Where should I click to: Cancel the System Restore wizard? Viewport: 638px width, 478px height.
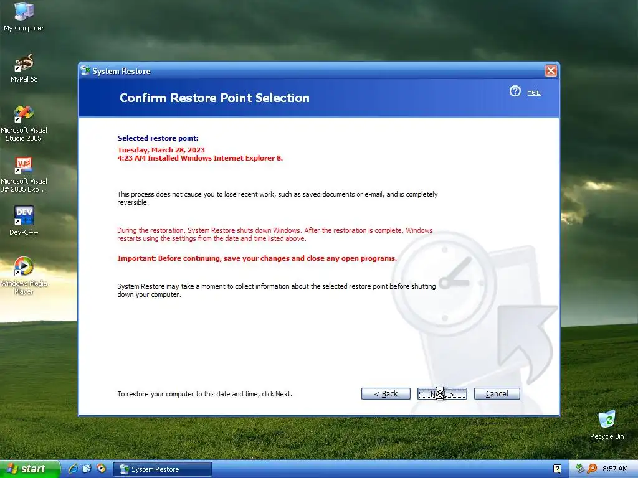497,393
